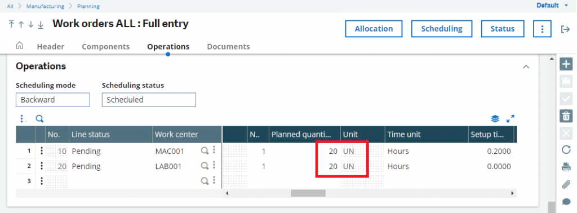The image size is (577, 213).
Task: Click the trash delete icon in right sidebar
Action: [566, 116]
